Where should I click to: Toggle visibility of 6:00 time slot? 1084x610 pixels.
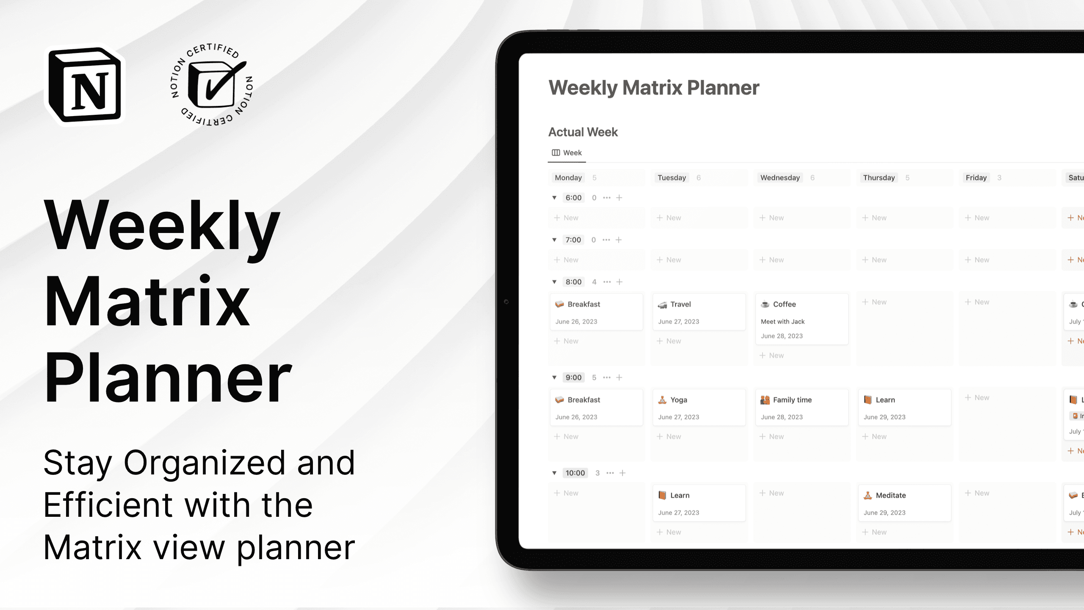(x=554, y=197)
